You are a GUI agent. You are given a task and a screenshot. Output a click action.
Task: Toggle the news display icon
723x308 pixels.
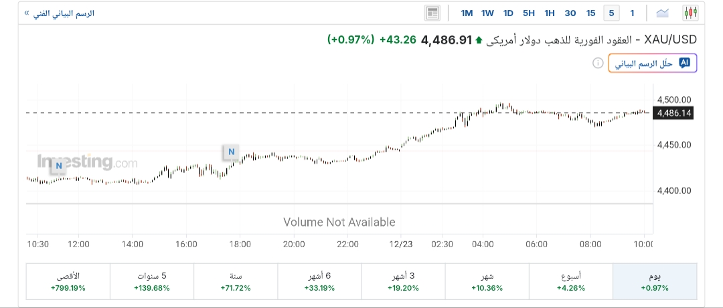point(432,13)
